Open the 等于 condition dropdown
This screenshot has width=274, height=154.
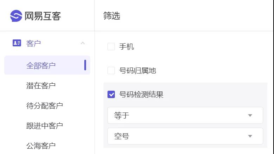[185, 115]
